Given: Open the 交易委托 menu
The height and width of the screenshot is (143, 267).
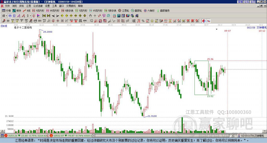Looking at the screenshot, I should 71,6.
